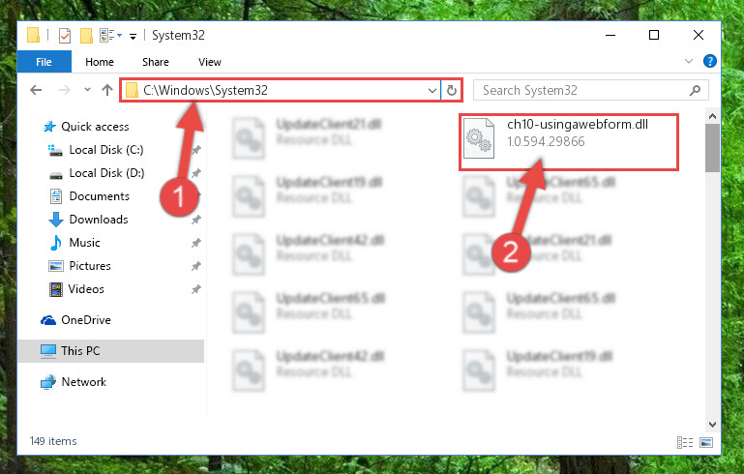Go back using the back arrow
Viewport: 744px width, 474px height.
[x=36, y=90]
